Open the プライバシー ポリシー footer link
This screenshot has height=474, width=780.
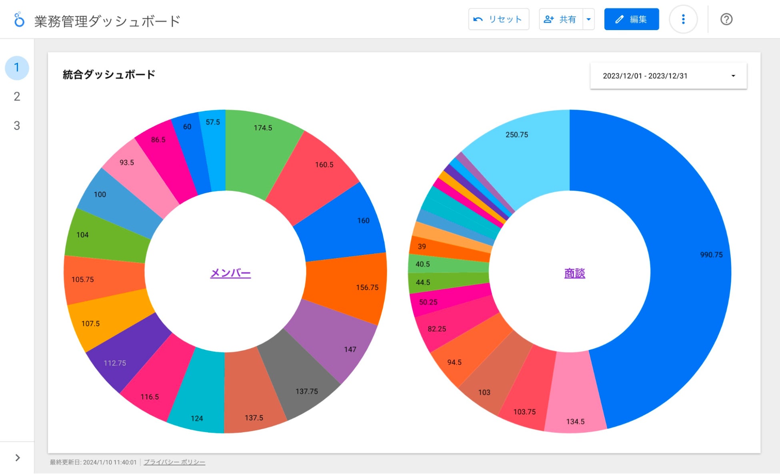pos(174,462)
